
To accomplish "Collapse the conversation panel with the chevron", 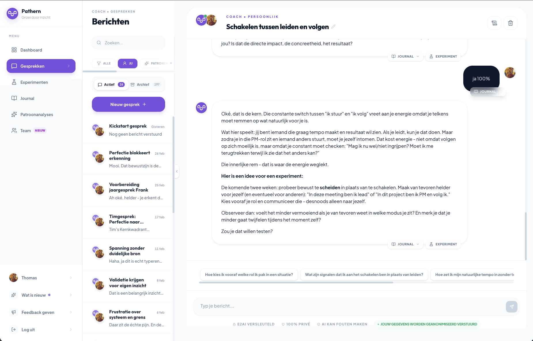I will [x=177, y=171].
